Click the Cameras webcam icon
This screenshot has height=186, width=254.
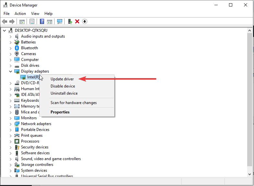click(17, 54)
